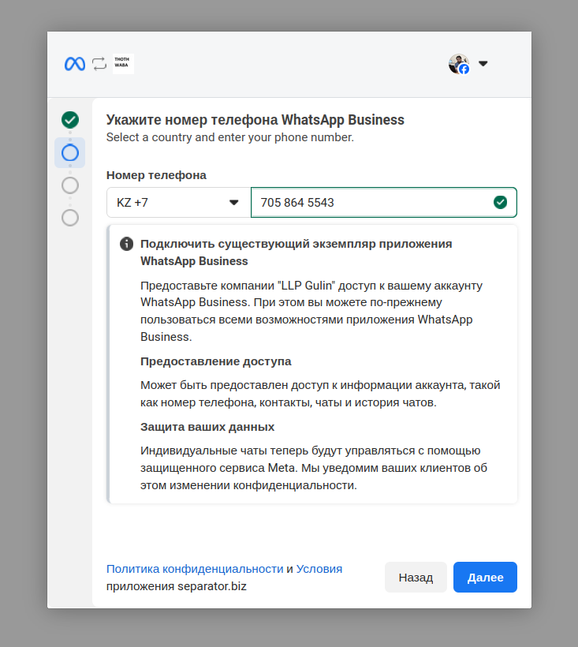Image resolution: width=578 pixels, height=647 pixels.
Task: Click the THOTH WABA app logo
Action: click(x=123, y=64)
